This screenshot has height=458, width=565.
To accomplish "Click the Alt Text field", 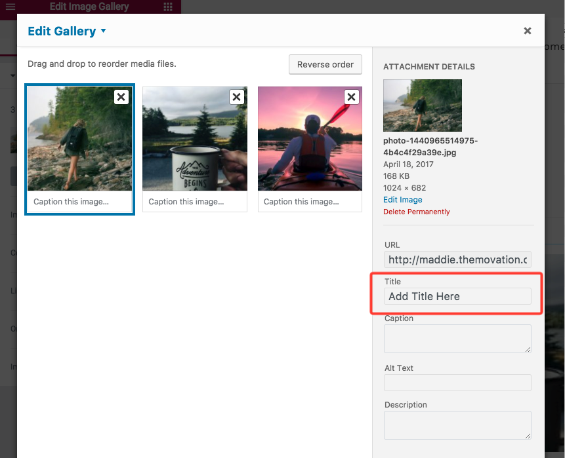I will click(457, 383).
